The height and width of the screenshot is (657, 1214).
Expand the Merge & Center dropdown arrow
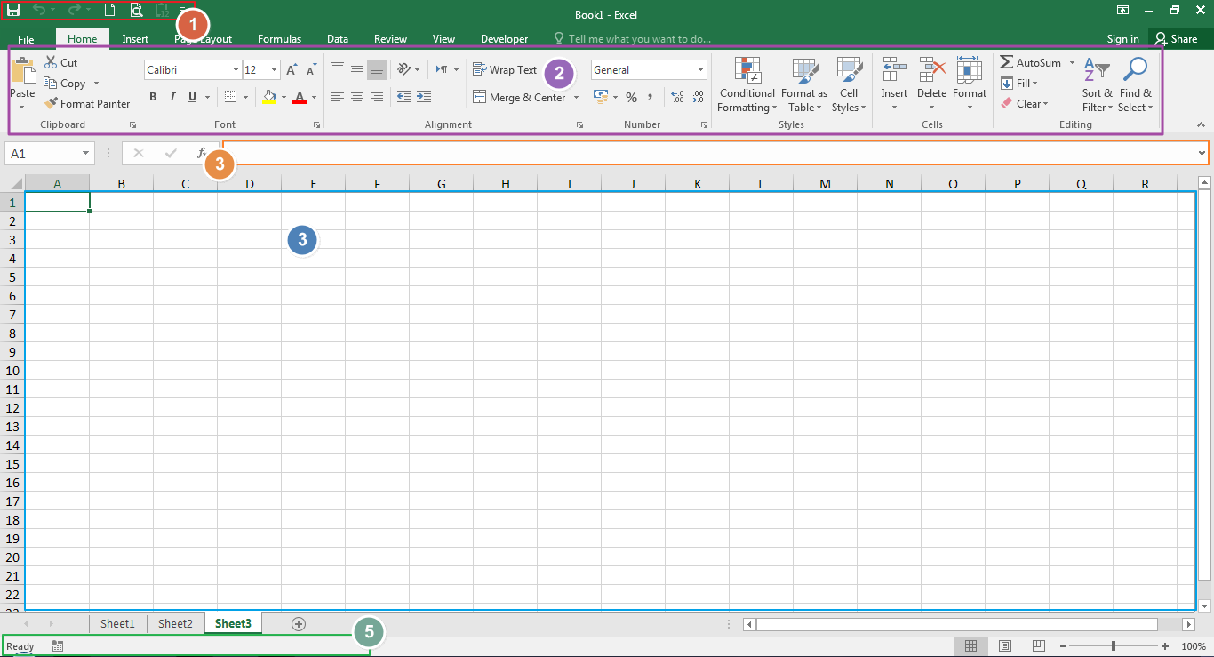pos(576,97)
